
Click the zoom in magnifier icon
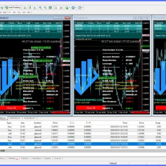point(40,8)
